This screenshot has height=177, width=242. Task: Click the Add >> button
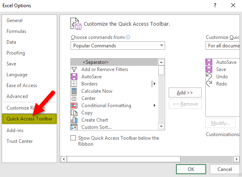point(185,93)
